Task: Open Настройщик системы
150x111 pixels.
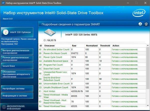Action: [16, 89]
